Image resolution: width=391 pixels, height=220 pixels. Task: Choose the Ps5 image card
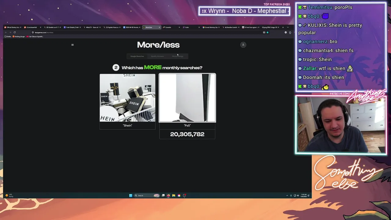187,98
